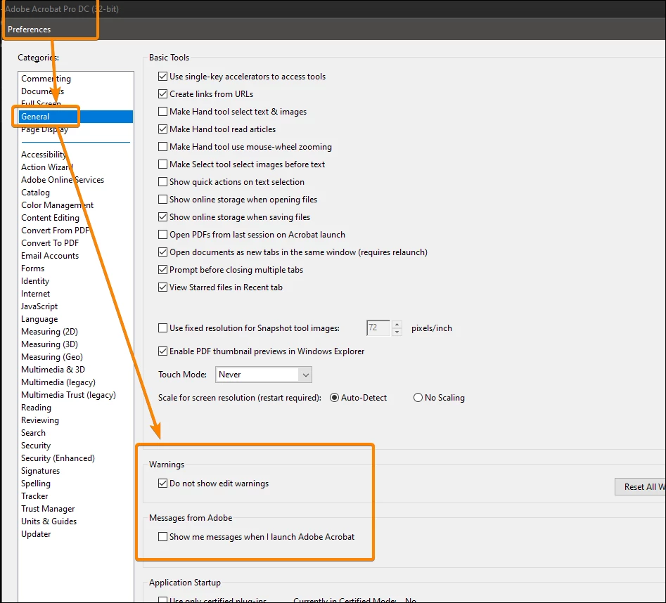Screen dimensions: 666x603
Task: Select Updater category
Action: click(x=36, y=534)
